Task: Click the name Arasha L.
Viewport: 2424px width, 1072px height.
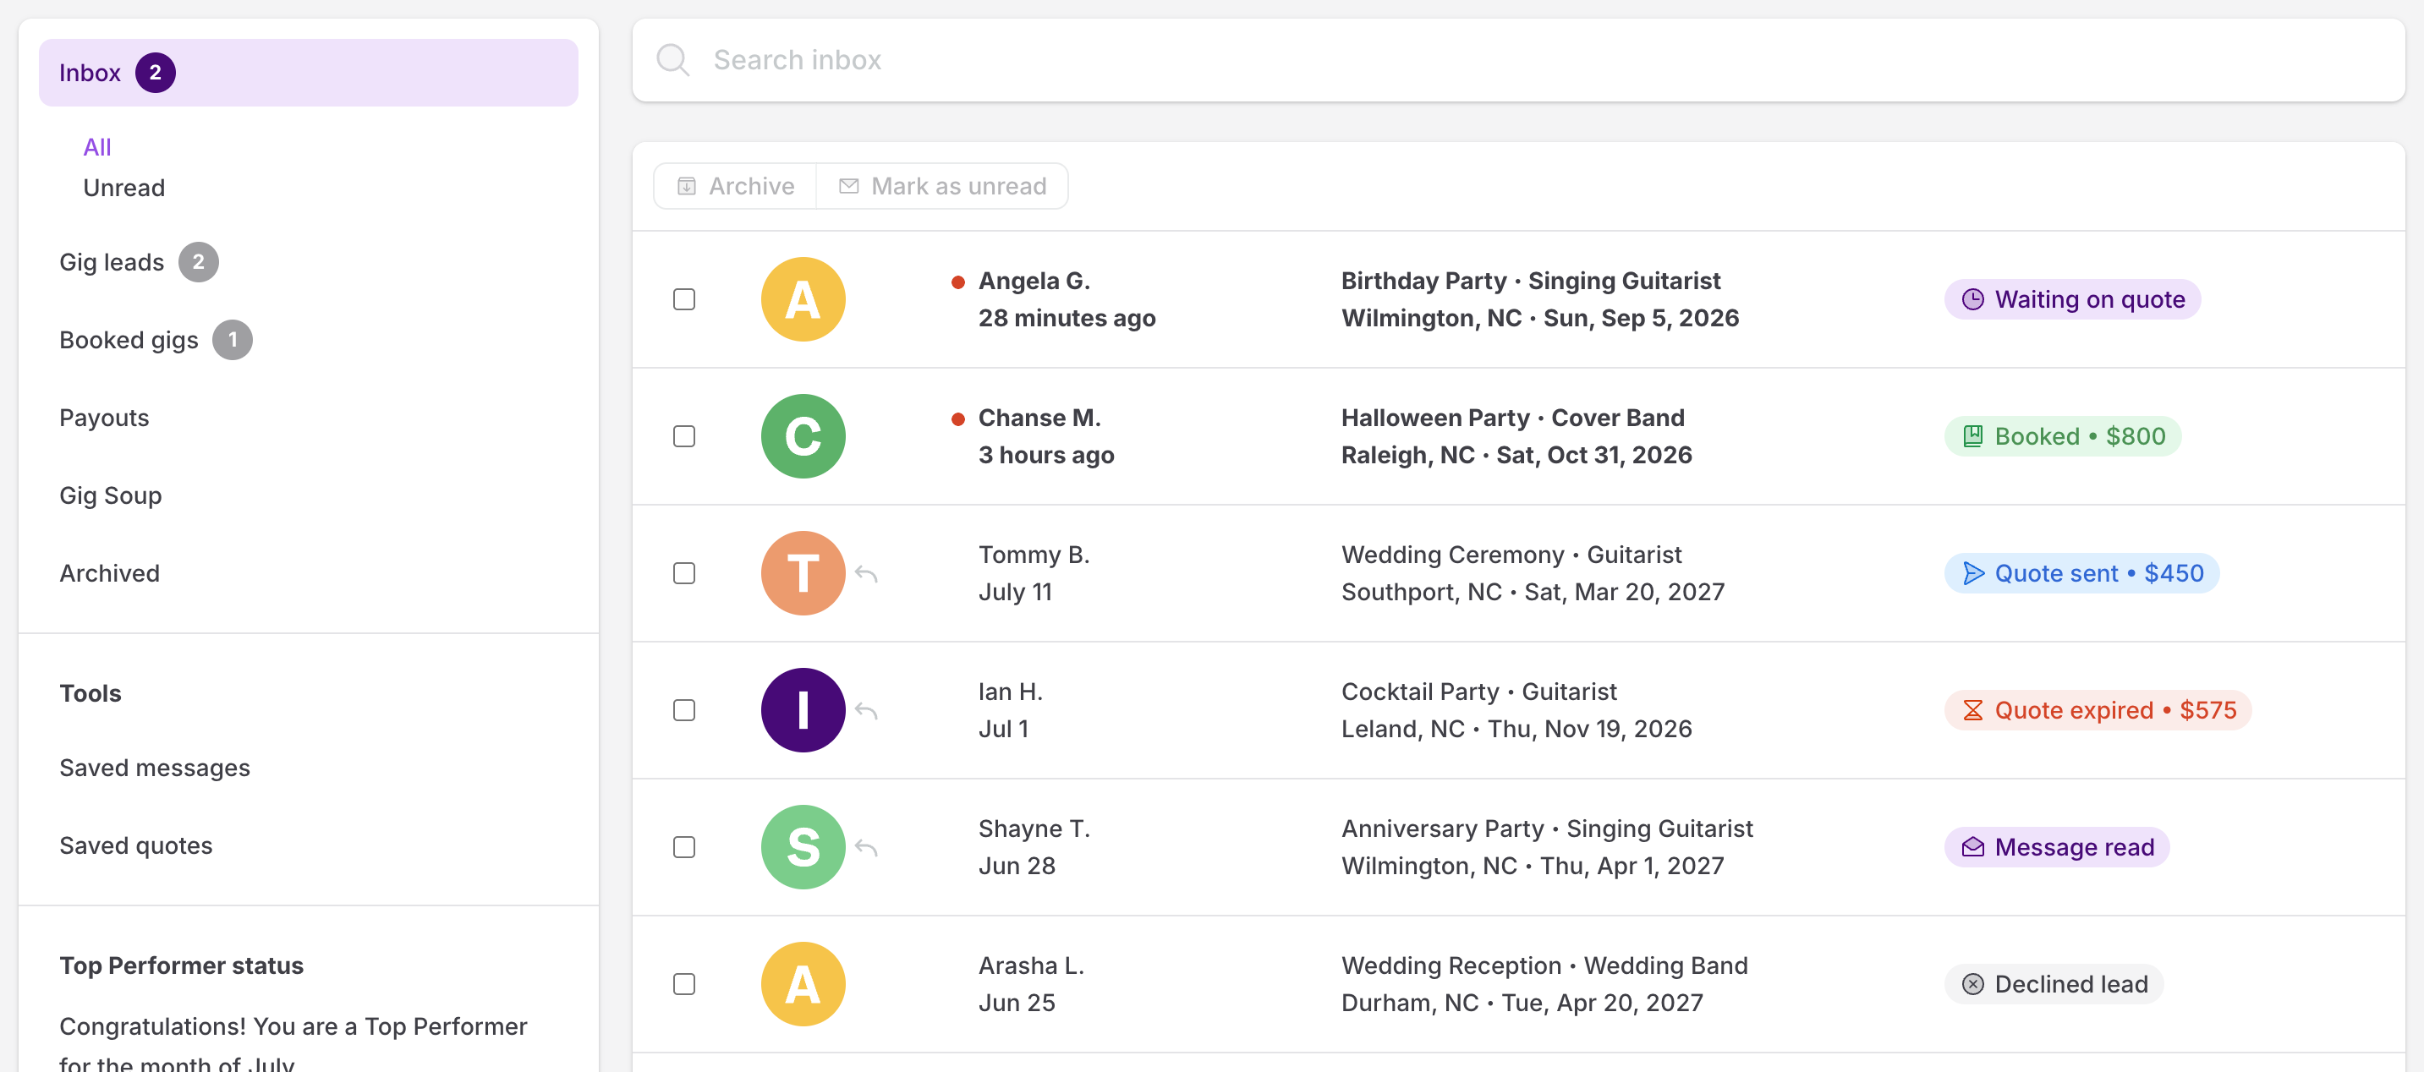Action: pyautogui.click(x=1031, y=965)
